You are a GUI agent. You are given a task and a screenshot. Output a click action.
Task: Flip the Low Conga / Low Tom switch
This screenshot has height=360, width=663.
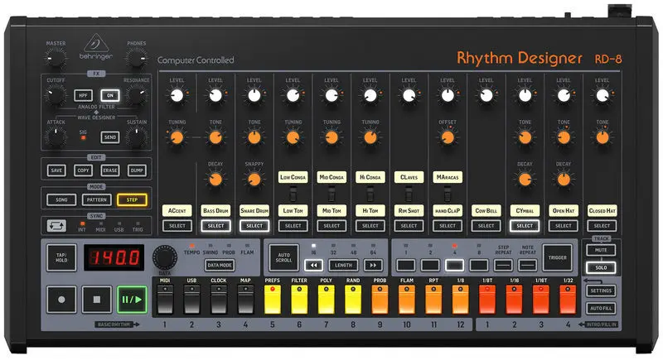pos(293,194)
